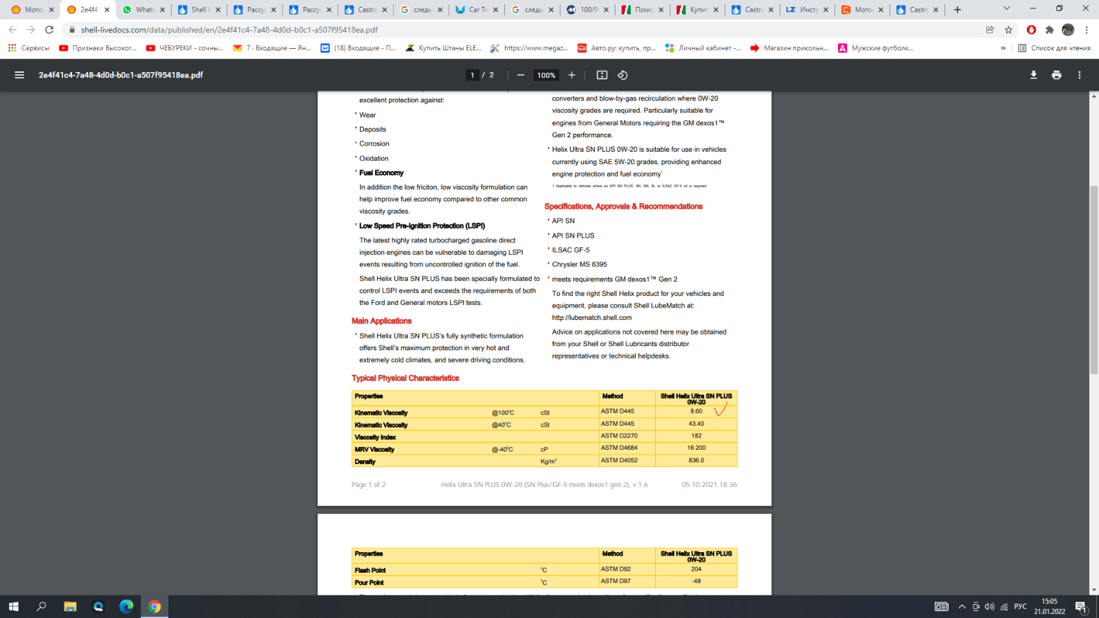This screenshot has height=618, width=1099.
Task: Open the Windows Start menu
Action: tap(13, 606)
